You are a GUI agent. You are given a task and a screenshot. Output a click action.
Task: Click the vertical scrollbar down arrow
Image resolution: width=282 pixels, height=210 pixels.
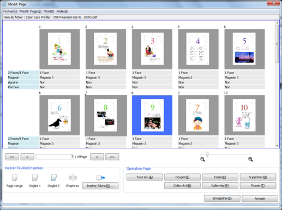277,146
